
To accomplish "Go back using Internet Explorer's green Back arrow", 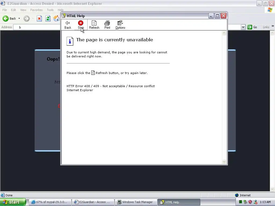I will point(6,19).
